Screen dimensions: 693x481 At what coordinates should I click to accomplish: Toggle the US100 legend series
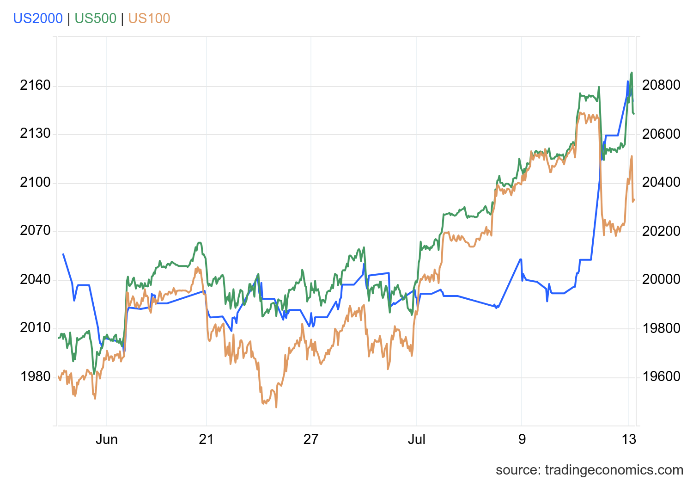149,18
